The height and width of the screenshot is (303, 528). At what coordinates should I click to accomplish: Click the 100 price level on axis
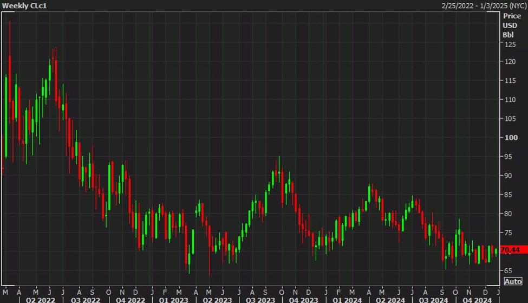[x=511, y=137]
